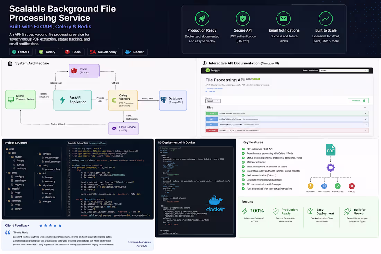The height and width of the screenshot is (254, 381).
Task: Click the Client Feedback quotation mark icon
Action: [8, 233]
